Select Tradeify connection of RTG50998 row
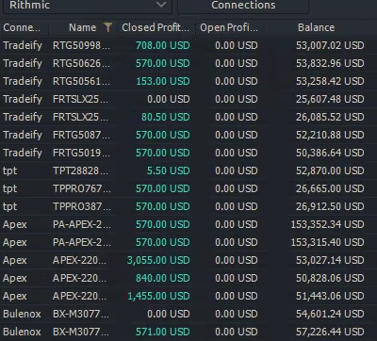377x341 pixels. tap(23, 45)
